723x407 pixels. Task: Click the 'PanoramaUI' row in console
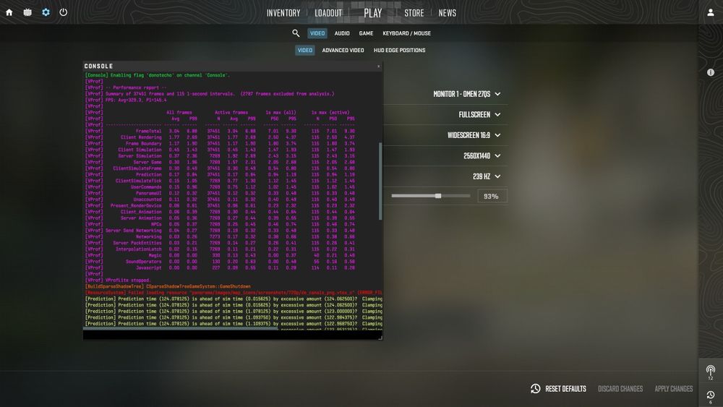pos(220,194)
